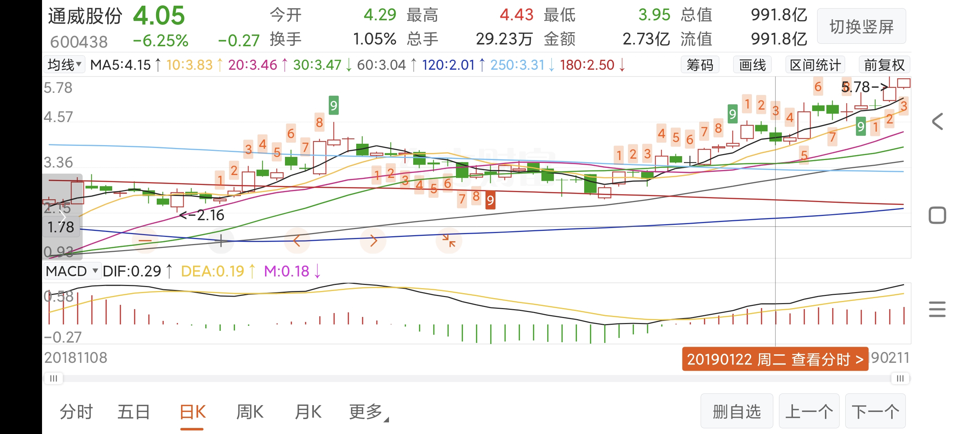The height and width of the screenshot is (434, 966).
Task: Switch to the 分时 tab
Action: pyautogui.click(x=76, y=412)
